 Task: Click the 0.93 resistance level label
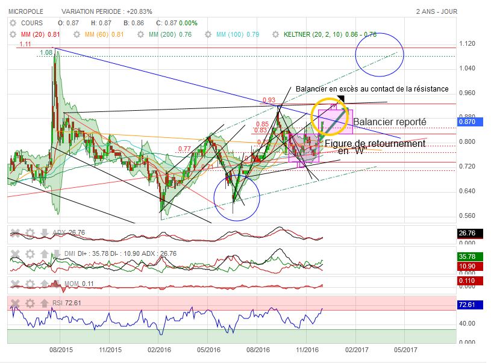pos(269,100)
